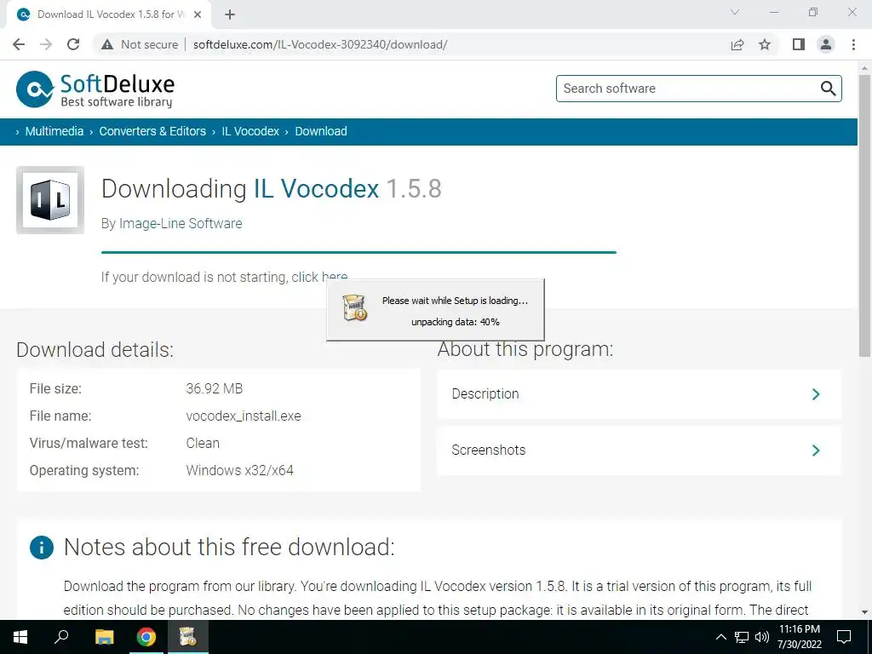Click the browser forward arrow
The width and height of the screenshot is (872, 654).
pos(46,44)
